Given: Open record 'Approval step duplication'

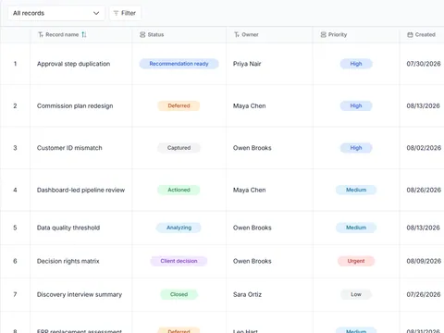Looking at the screenshot, I should tap(73, 64).
